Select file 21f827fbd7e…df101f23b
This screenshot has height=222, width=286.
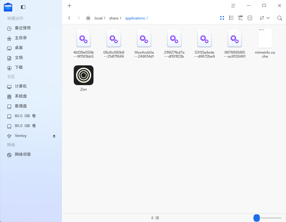point(174,44)
